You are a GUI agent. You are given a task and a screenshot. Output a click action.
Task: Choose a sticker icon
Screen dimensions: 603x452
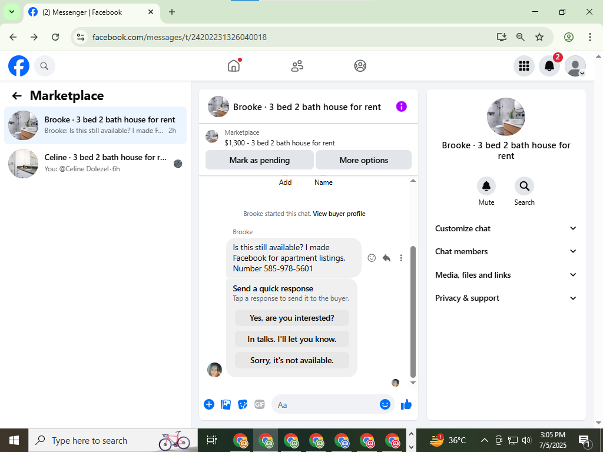243,404
